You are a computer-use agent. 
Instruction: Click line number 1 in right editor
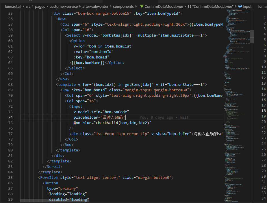(264, 18)
